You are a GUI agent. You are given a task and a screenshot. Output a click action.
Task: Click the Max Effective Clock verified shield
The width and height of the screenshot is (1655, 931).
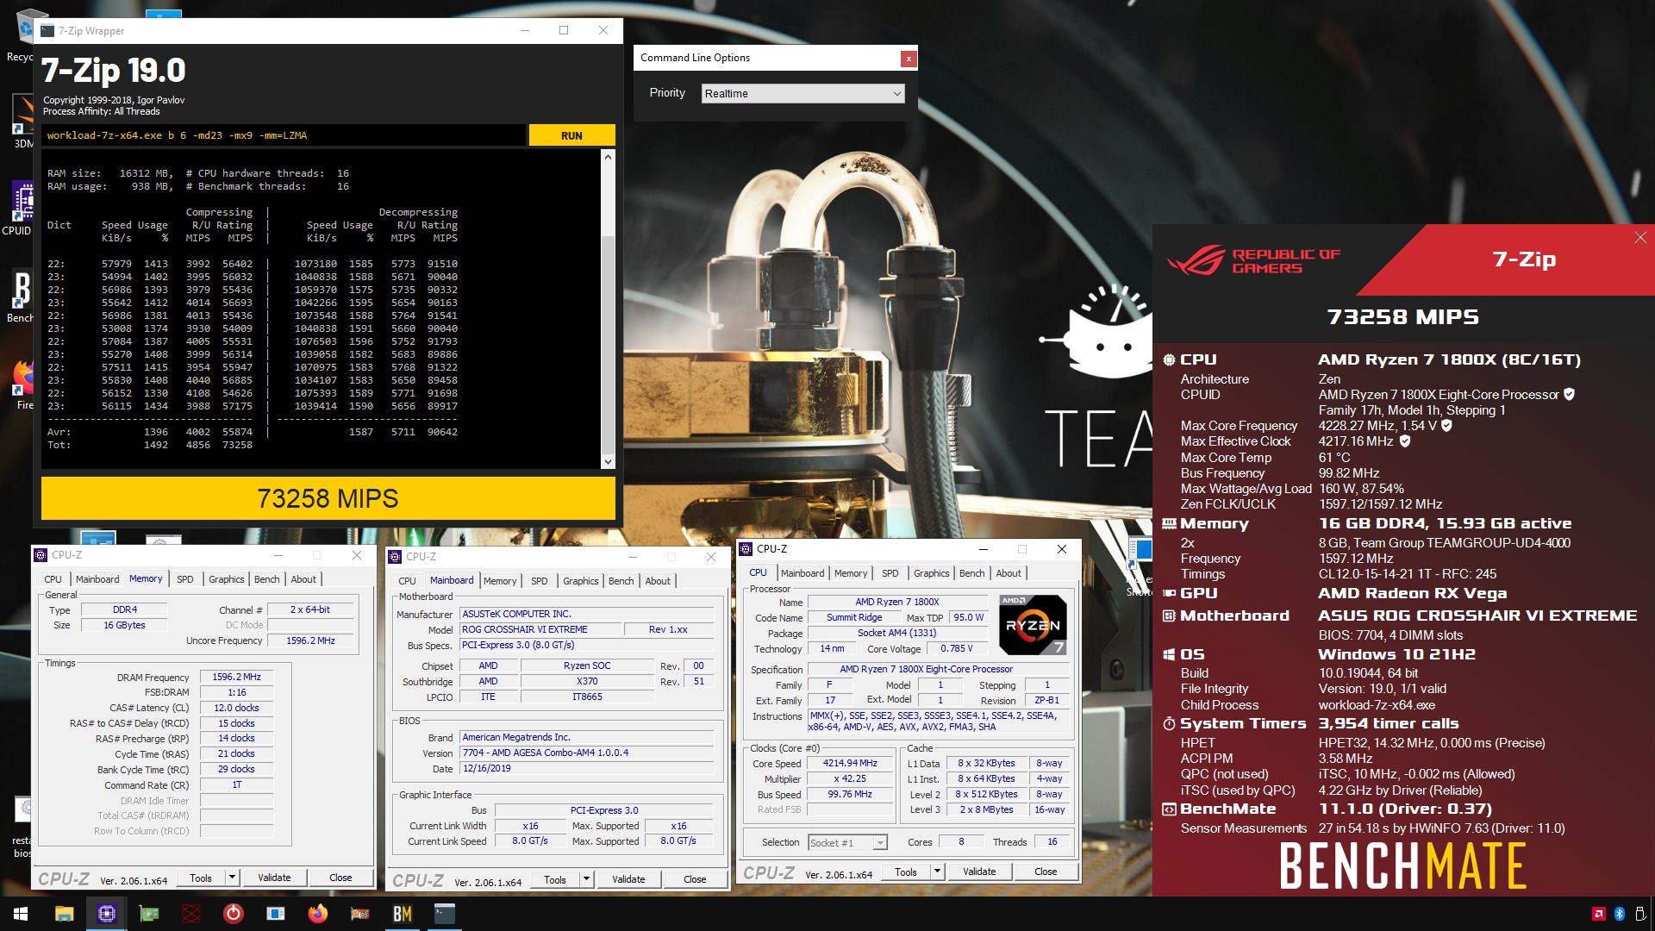(x=1404, y=441)
